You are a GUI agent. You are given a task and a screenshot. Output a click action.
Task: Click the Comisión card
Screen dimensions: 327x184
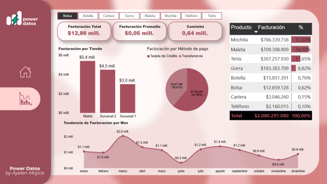tap(195, 31)
